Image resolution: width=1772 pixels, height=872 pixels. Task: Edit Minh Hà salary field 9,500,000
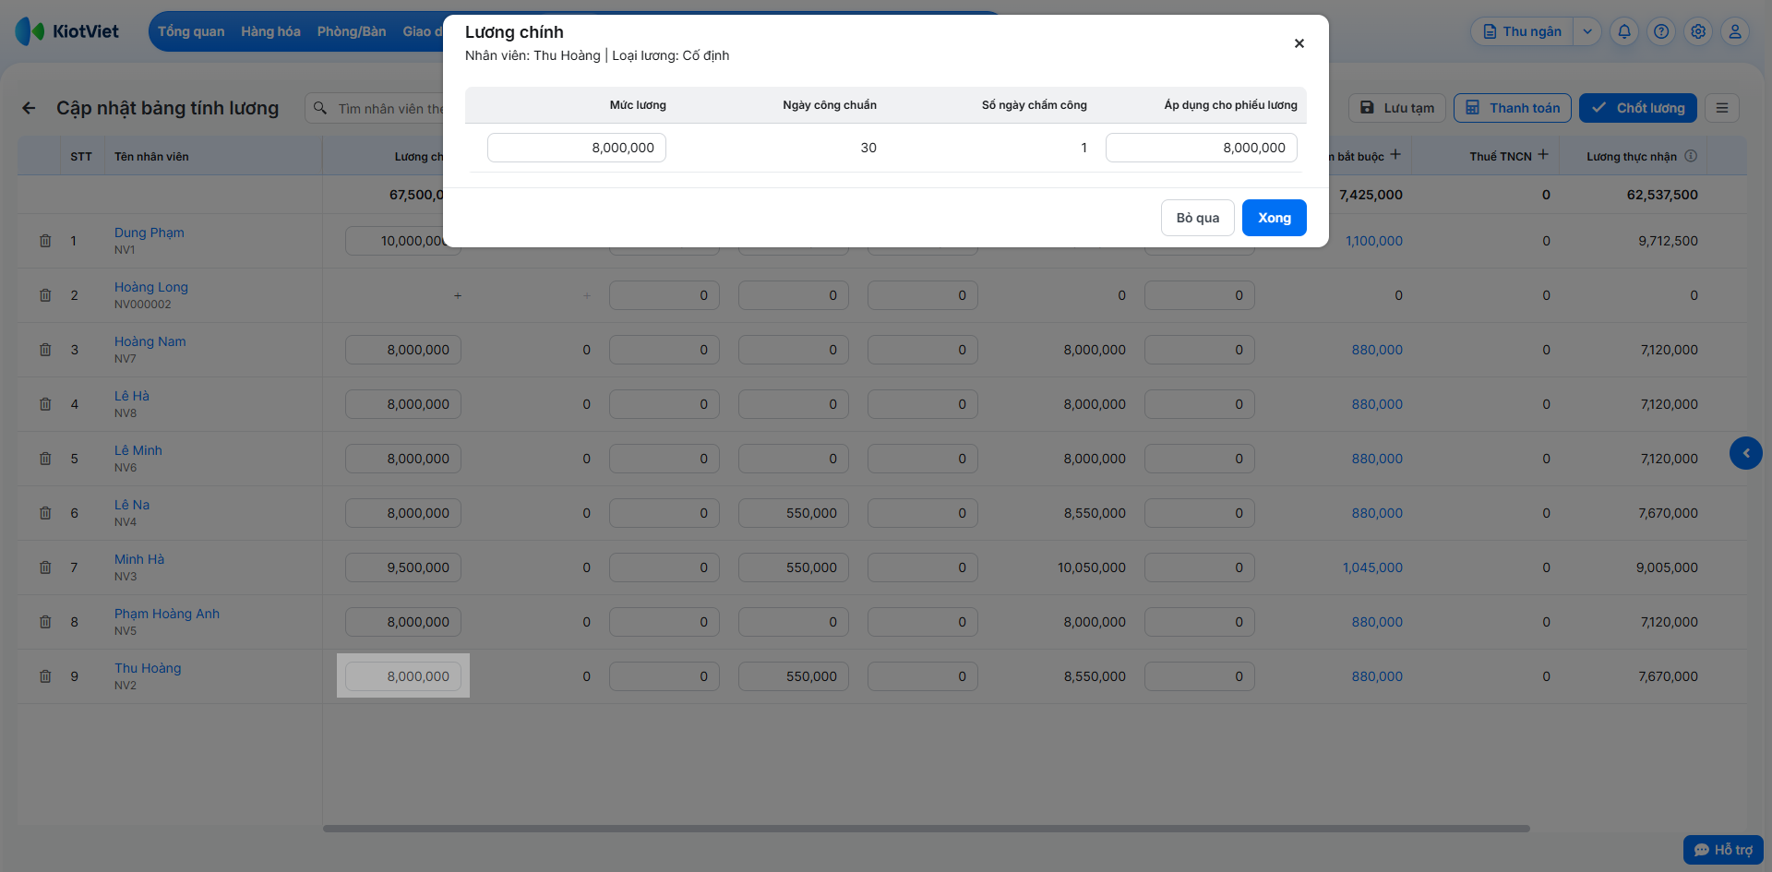click(403, 567)
